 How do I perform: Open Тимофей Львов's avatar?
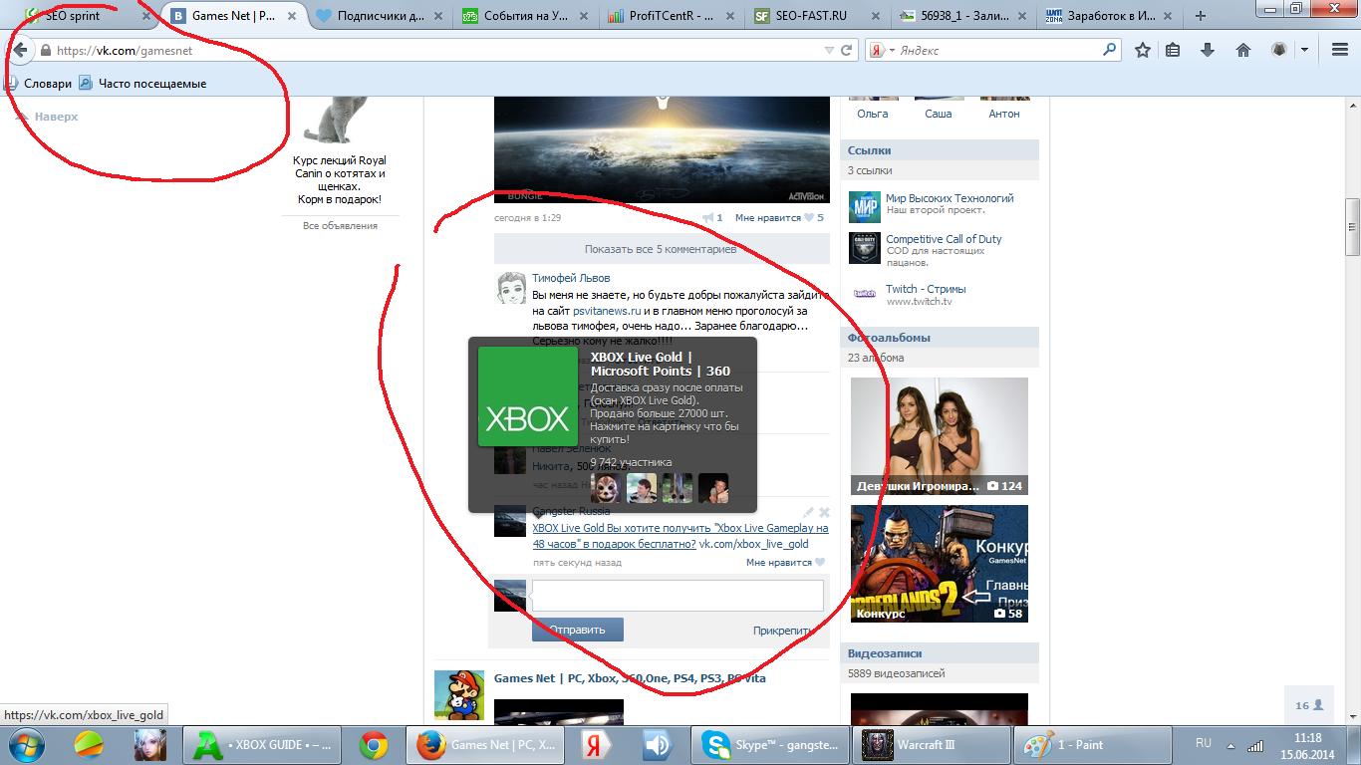coord(510,288)
